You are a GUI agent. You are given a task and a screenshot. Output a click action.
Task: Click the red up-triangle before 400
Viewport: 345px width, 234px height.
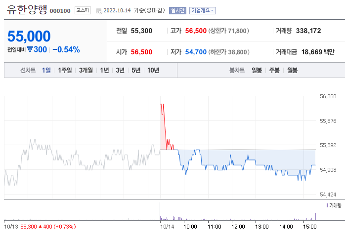pos(40,227)
